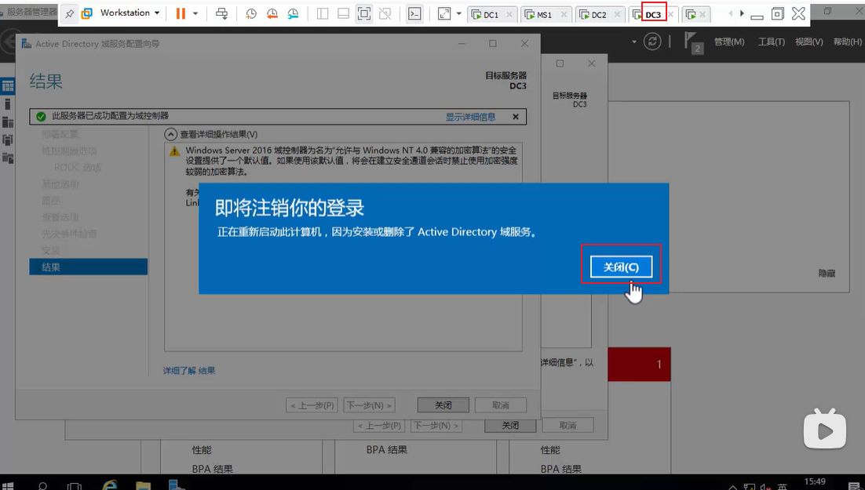Click the 详细了解 结果 link
Viewport: 865px width, 490px height.
click(x=189, y=370)
